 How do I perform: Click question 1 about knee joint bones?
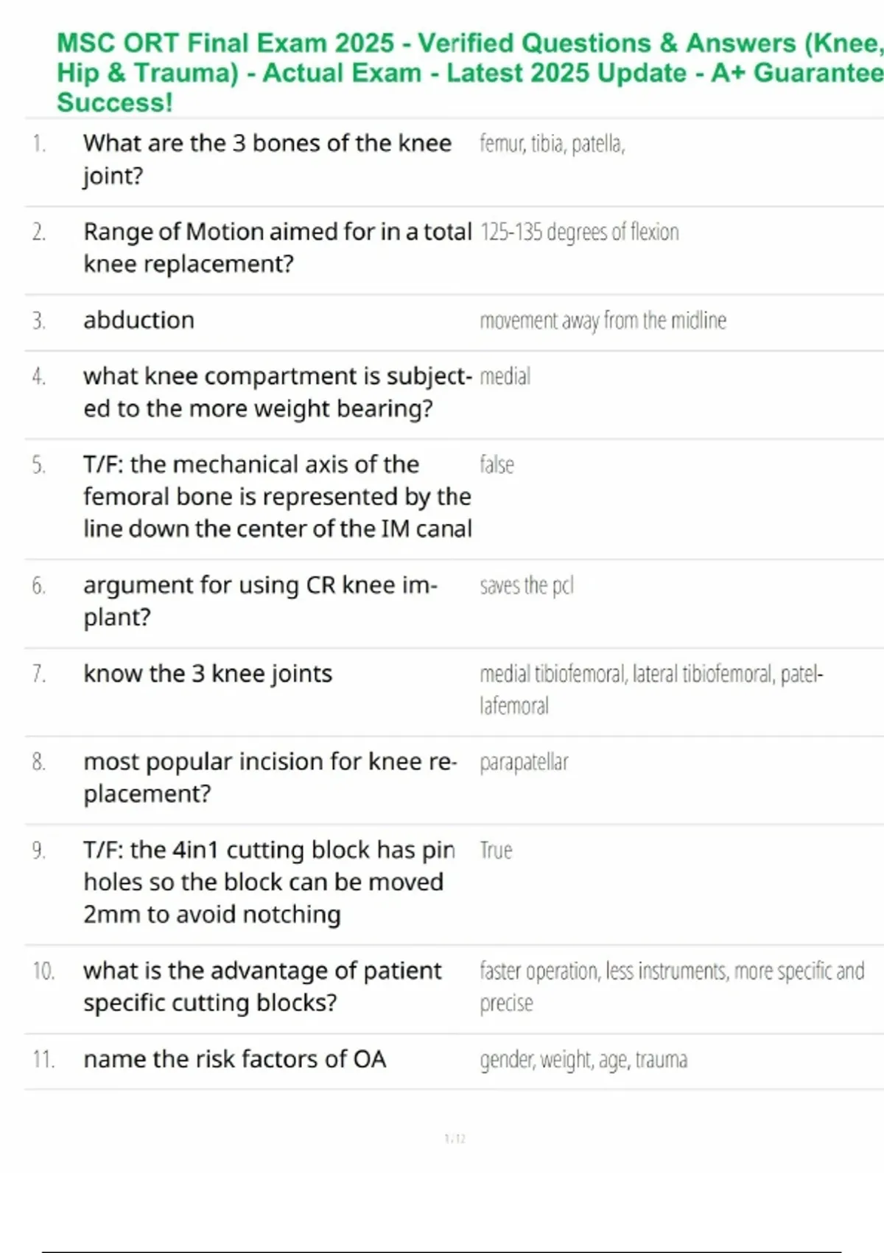coord(267,159)
